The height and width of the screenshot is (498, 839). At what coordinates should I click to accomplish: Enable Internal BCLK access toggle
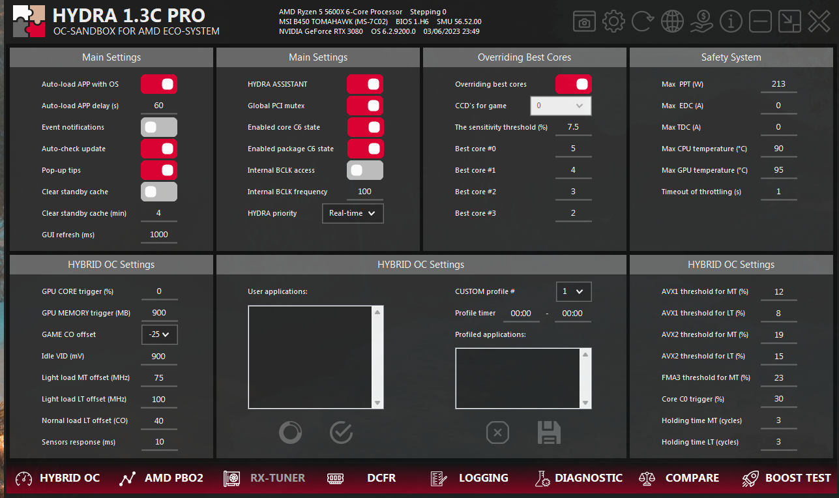[365, 170]
